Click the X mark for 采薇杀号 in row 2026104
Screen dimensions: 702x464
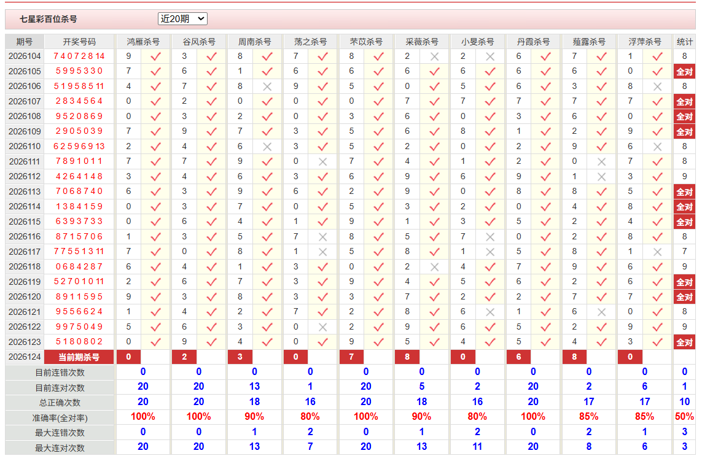click(434, 57)
